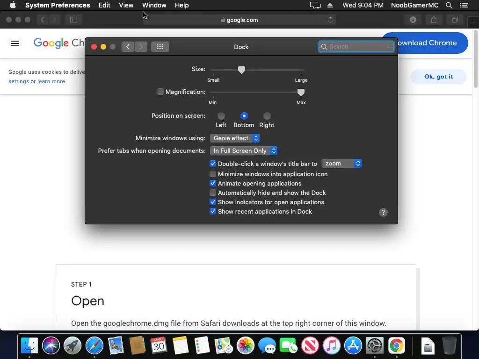Toggle Double-click a window's title bar checkbox
The width and height of the screenshot is (479, 359).
(213, 164)
